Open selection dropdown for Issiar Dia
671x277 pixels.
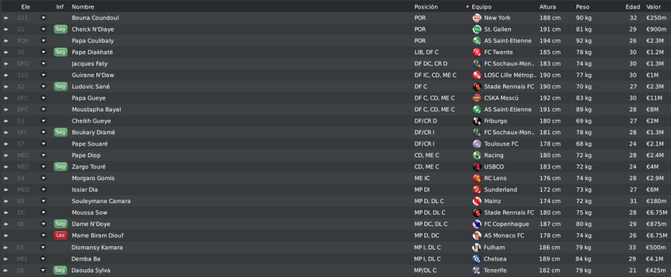click(43, 189)
